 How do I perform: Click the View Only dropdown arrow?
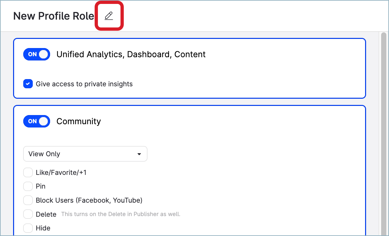point(139,154)
